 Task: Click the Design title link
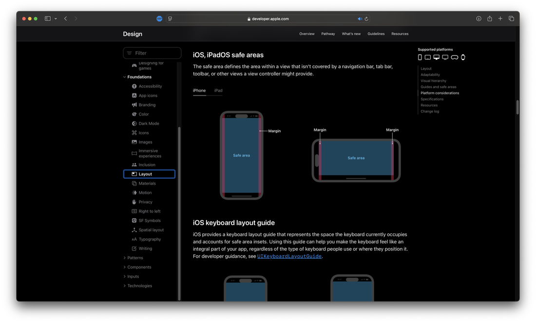tap(133, 34)
